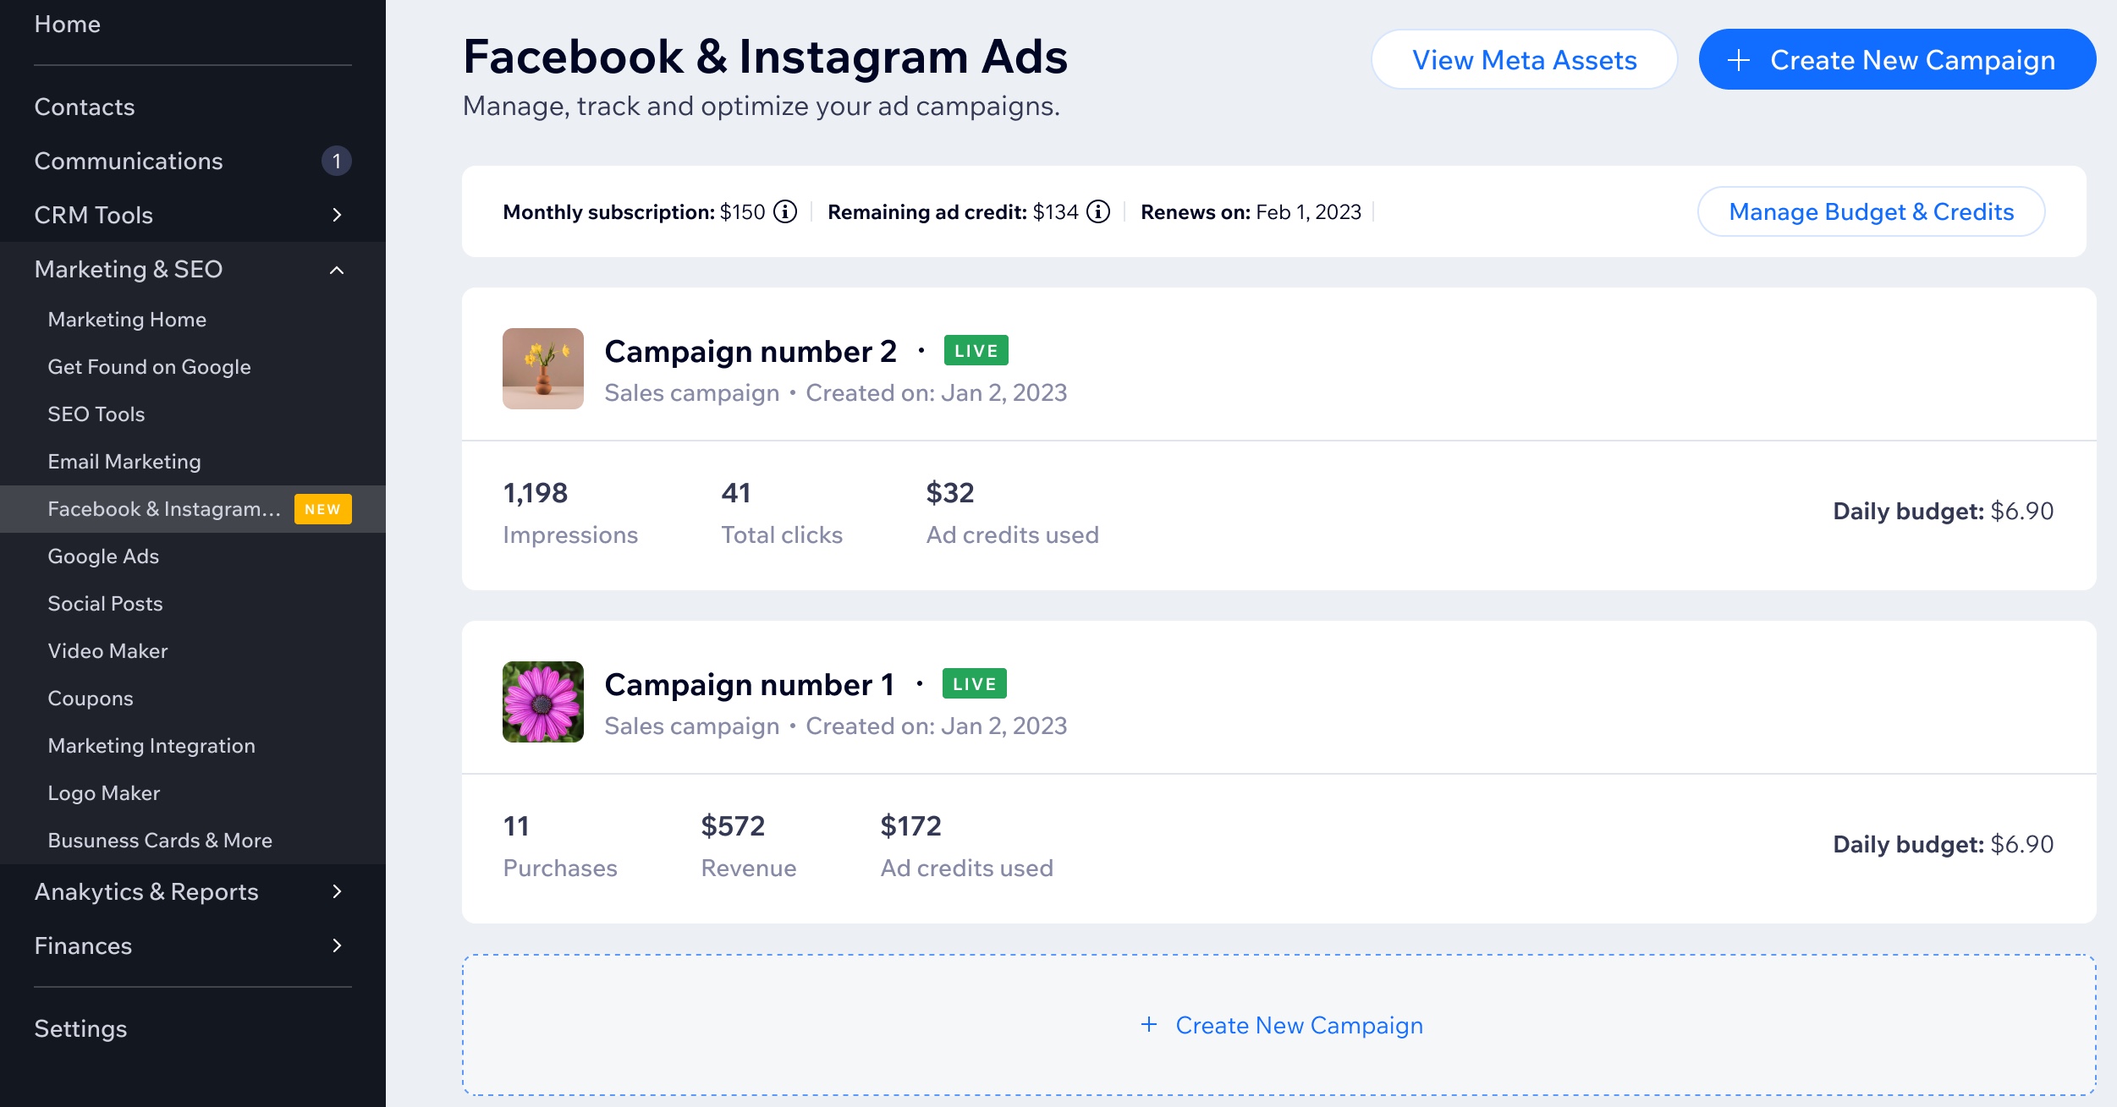Click the Settings navigation item
This screenshot has width=2117, height=1107.
81,1028
